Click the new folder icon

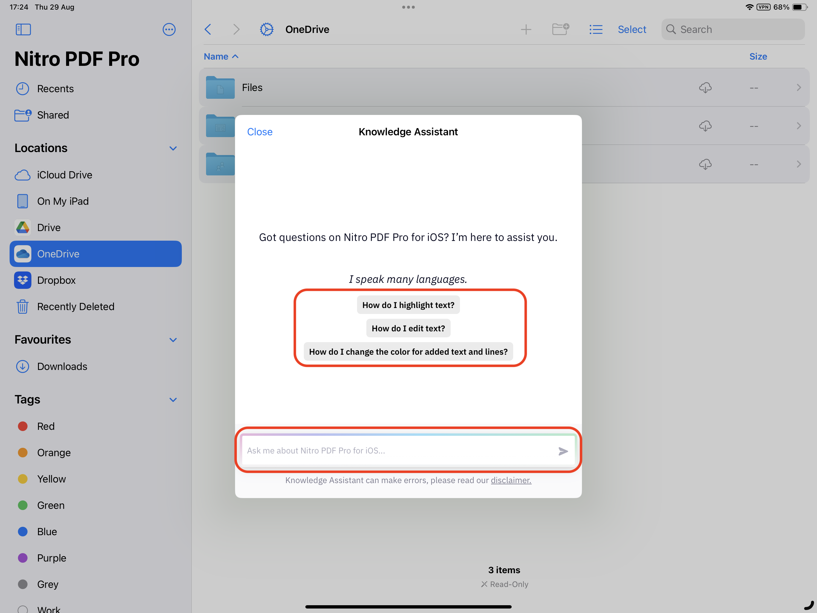pyautogui.click(x=560, y=29)
